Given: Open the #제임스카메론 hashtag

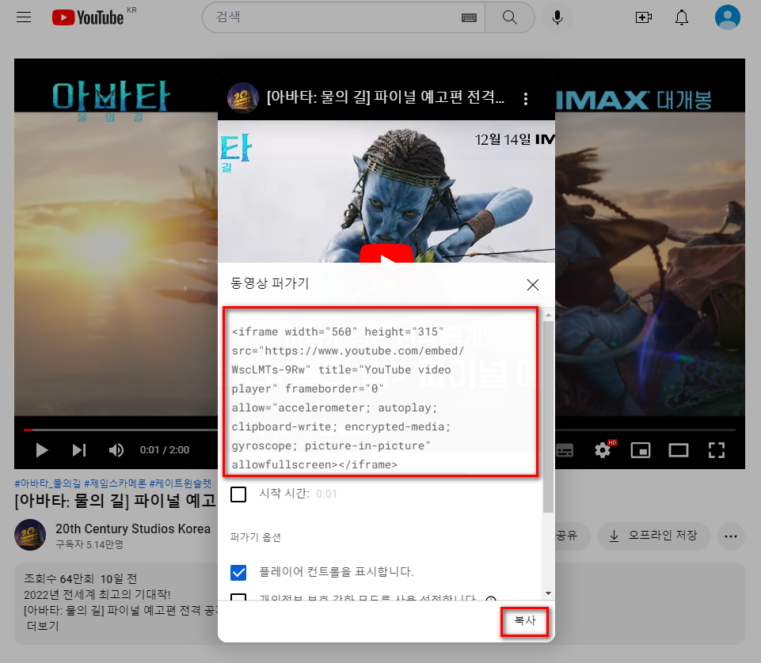Looking at the screenshot, I should pyautogui.click(x=115, y=483).
